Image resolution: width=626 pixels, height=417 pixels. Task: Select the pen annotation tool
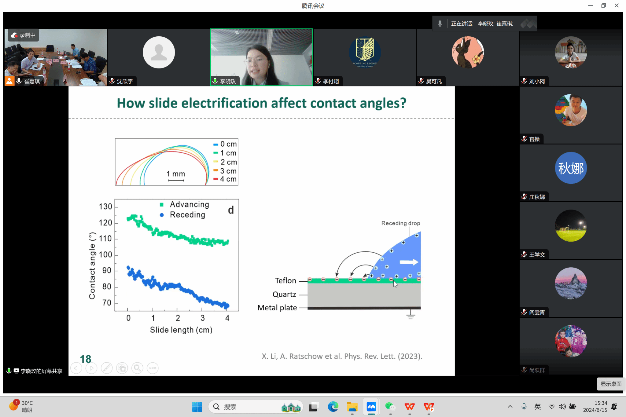[x=107, y=368]
